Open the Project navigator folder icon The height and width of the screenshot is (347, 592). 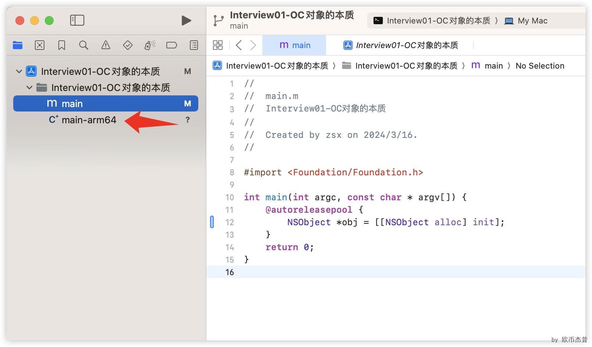pyautogui.click(x=18, y=45)
